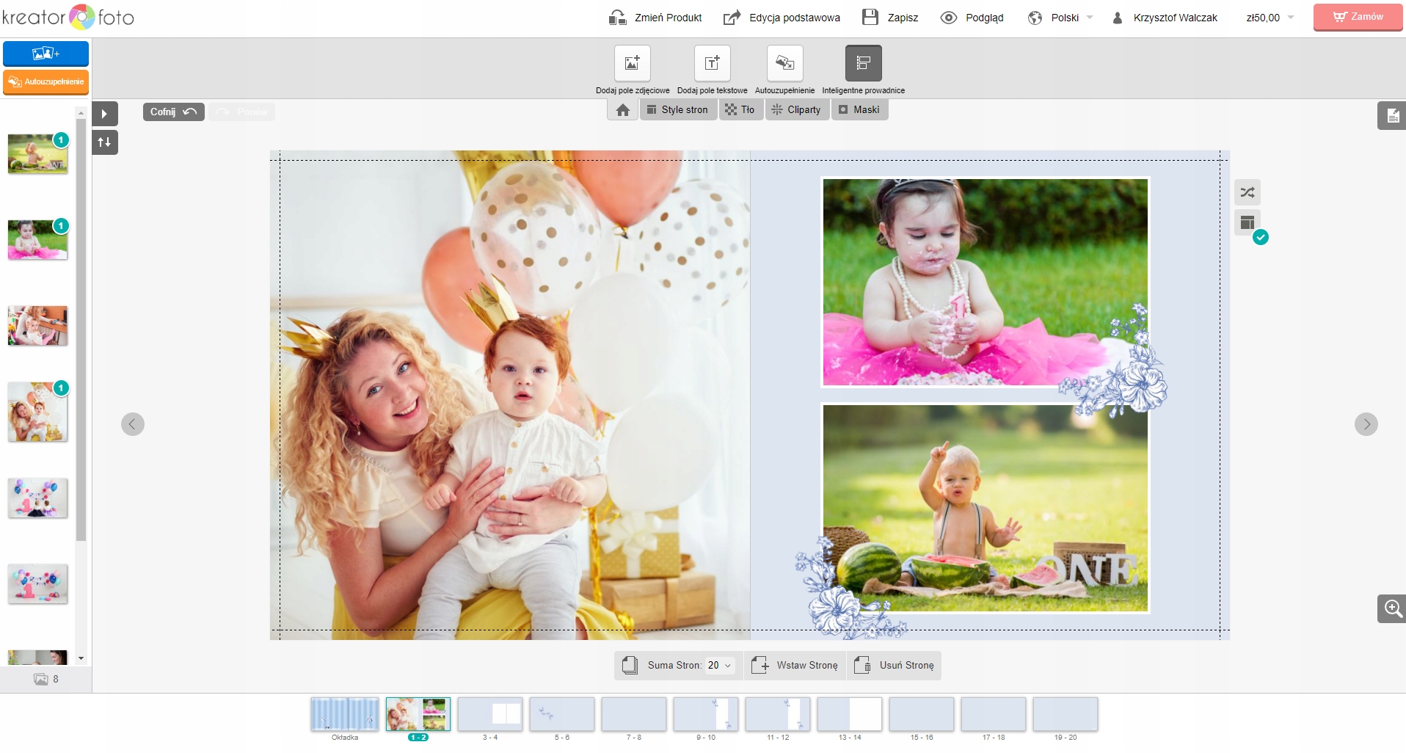Toggle the page layout template option
1406x753 pixels.
(1247, 222)
